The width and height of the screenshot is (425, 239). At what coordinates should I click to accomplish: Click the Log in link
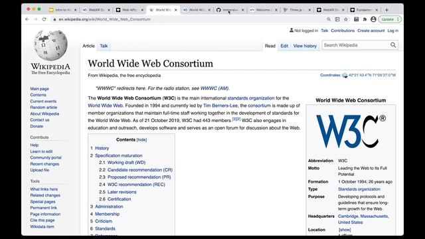pos(392,31)
